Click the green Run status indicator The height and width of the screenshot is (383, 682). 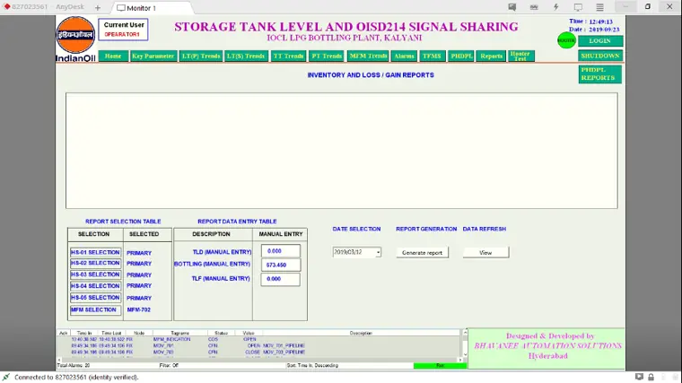point(440,366)
